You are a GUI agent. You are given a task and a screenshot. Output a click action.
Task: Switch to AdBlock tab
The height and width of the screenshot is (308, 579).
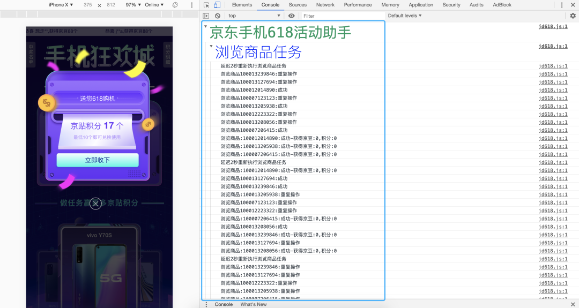point(502,5)
